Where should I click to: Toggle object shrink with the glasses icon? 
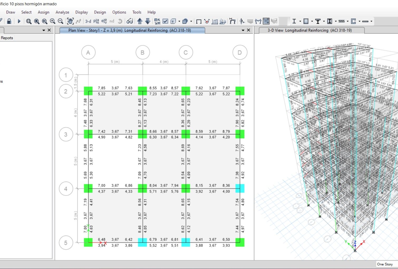(x=130, y=21)
